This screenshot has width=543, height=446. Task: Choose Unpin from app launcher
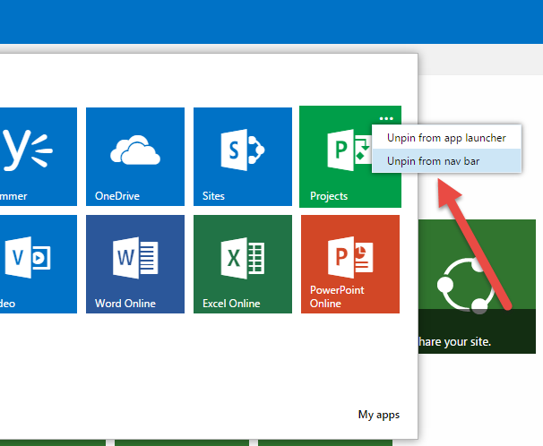(446, 138)
